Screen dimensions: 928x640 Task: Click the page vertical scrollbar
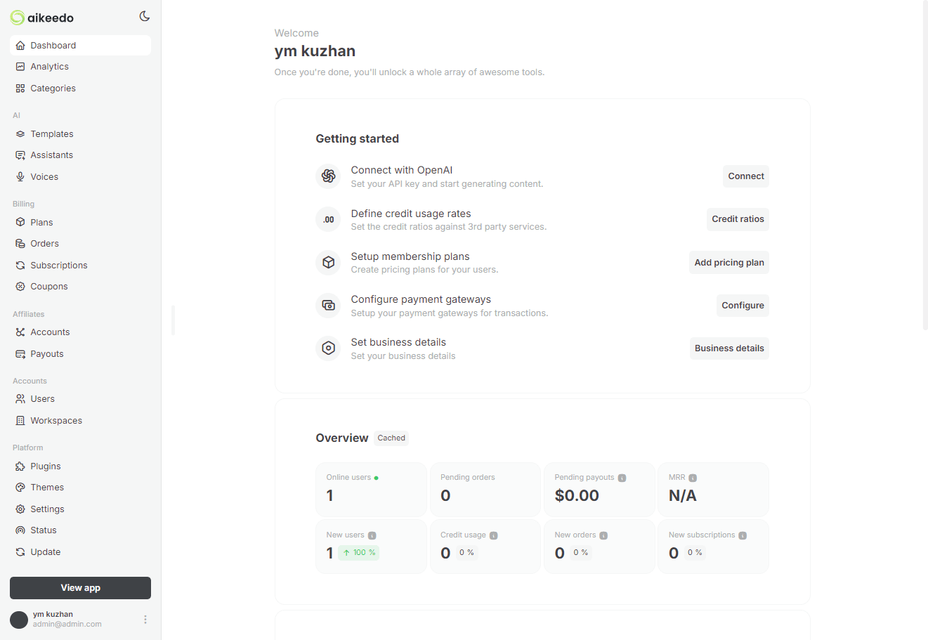[x=924, y=165]
